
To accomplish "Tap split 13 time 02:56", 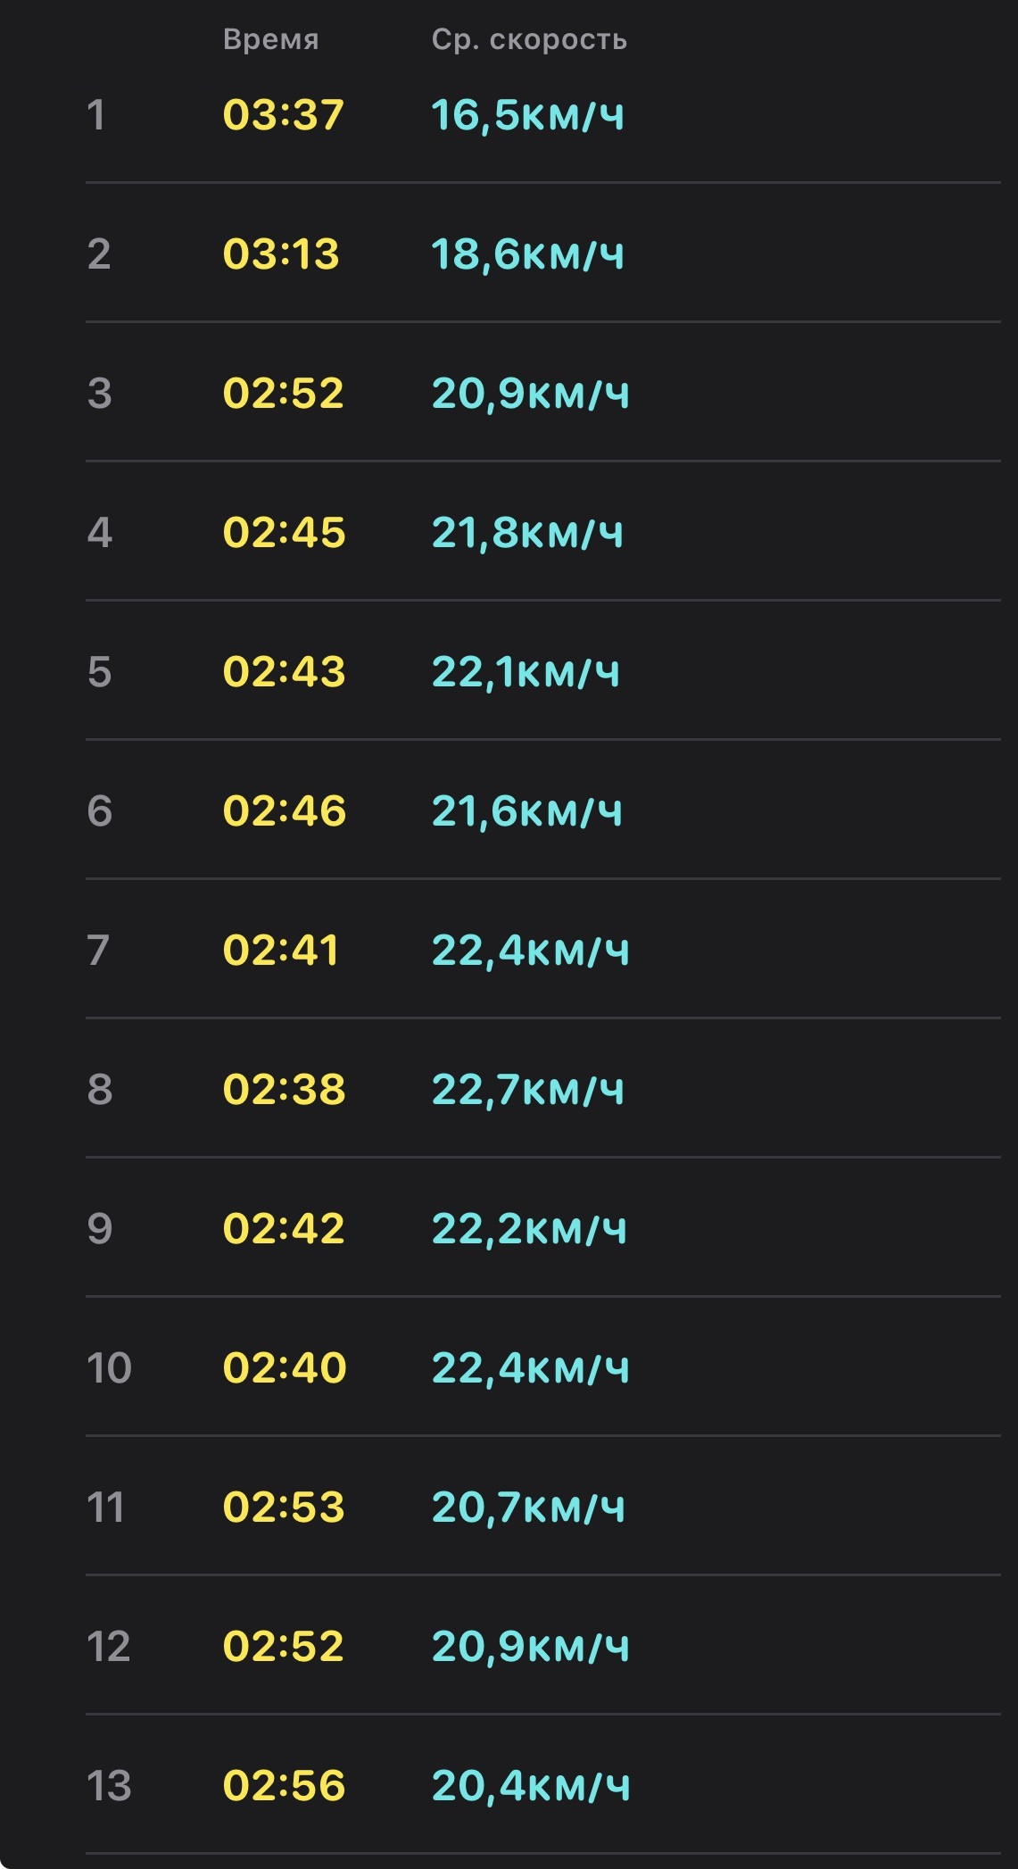I will point(284,1786).
